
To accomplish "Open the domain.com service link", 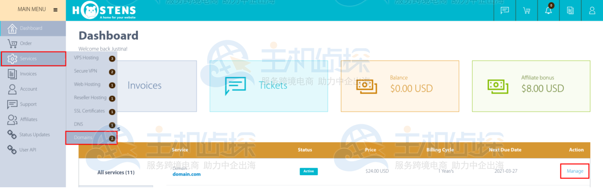I will pos(187,174).
